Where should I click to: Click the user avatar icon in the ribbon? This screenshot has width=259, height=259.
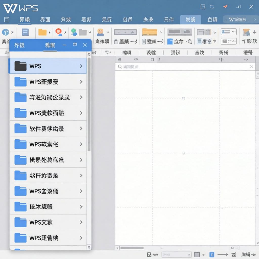[100, 32]
